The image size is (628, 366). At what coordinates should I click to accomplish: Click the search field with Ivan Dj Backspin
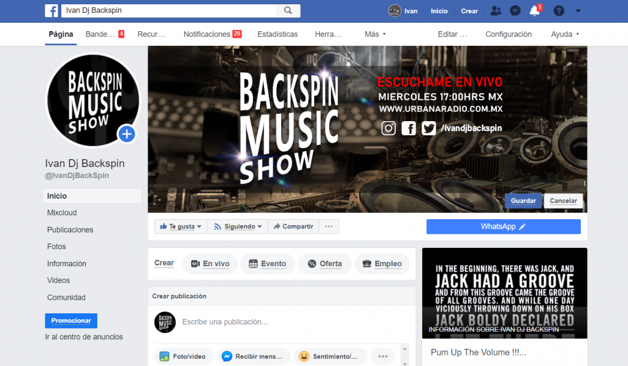[x=168, y=10]
